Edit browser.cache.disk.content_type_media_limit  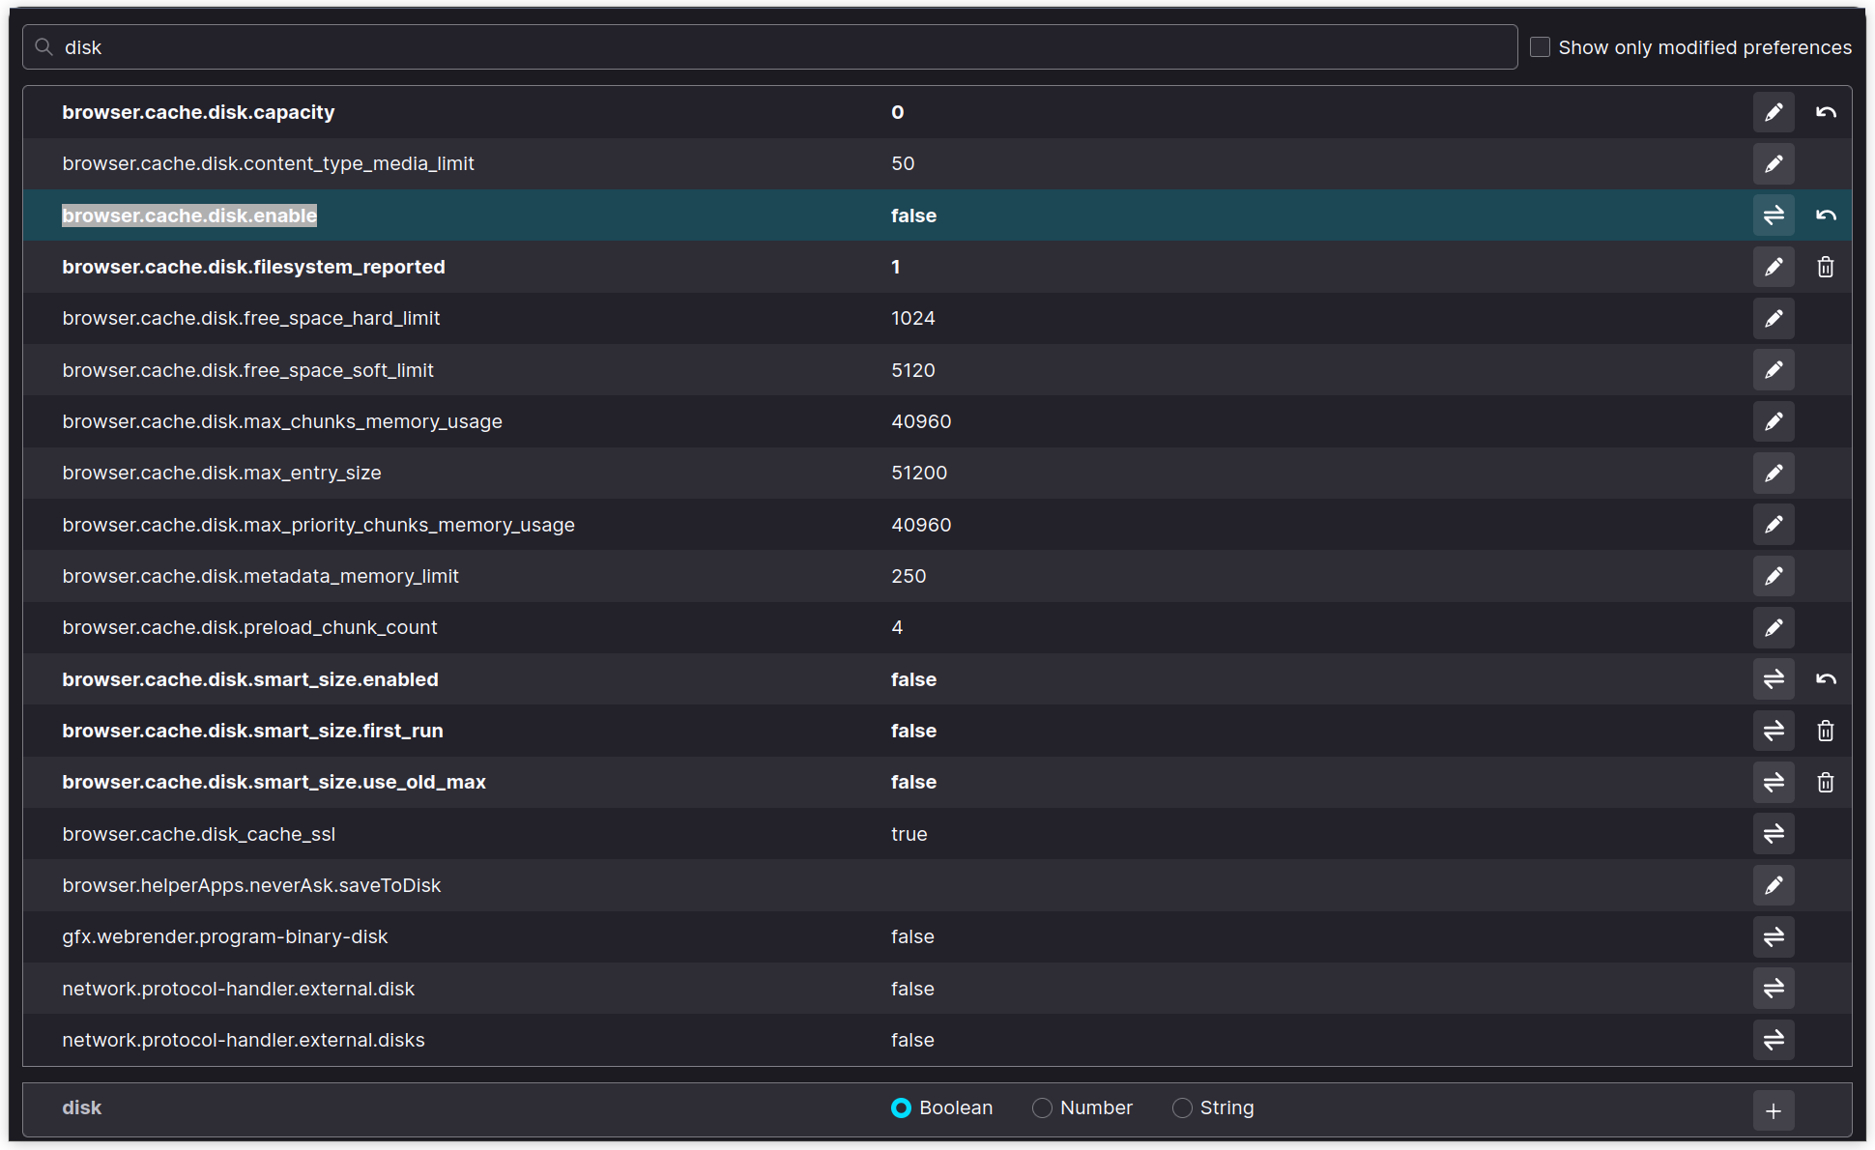click(1774, 163)
